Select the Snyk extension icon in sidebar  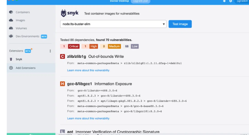(11, 59)
